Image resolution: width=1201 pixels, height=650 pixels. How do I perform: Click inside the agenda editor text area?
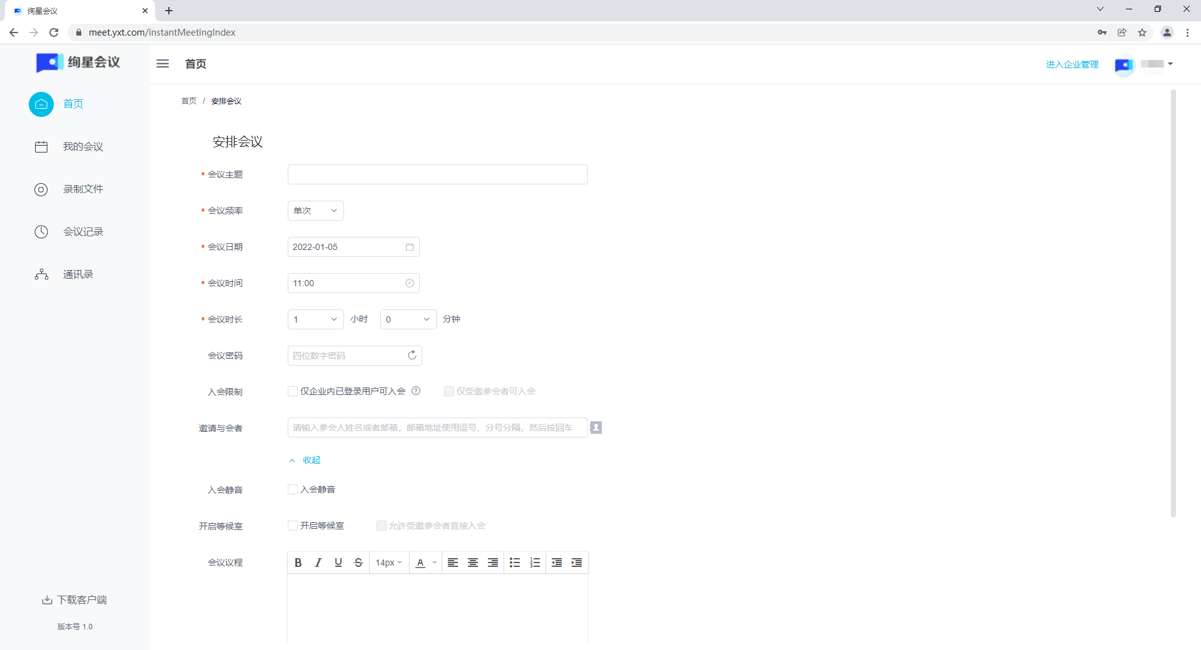438,609
